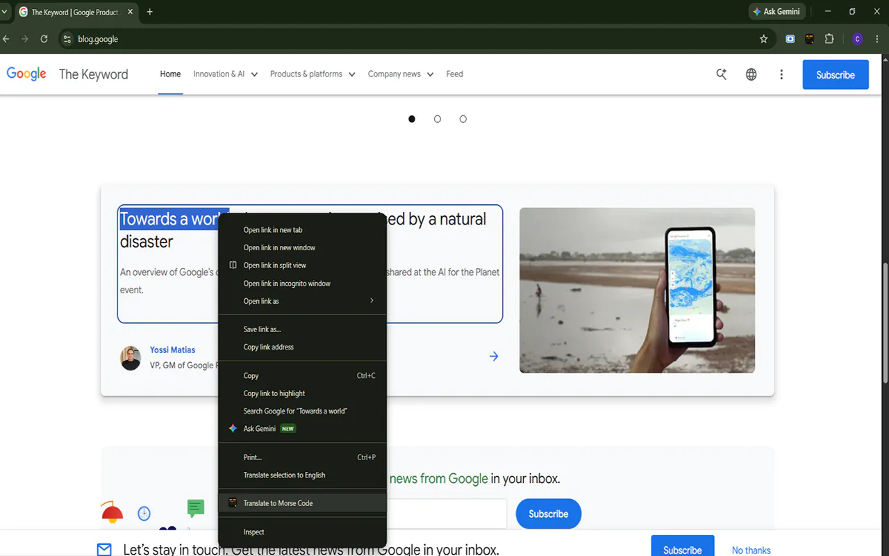Choose Copy link address
Image resolution: width=889 pixels, height=556 pixels.
[x=302, y=347]
